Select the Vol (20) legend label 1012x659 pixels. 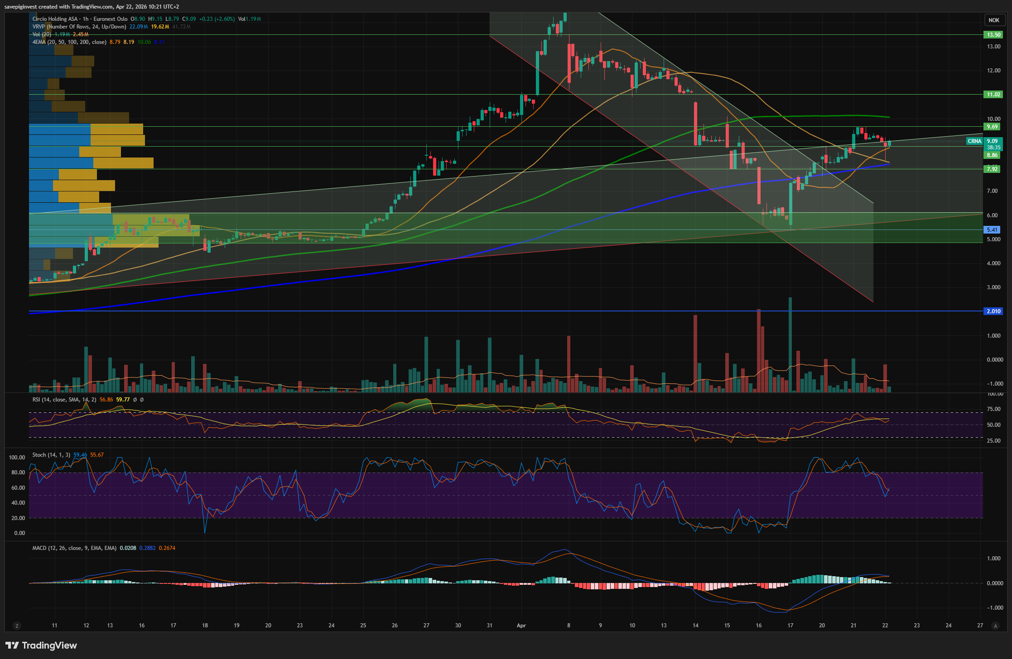point(42,34)
